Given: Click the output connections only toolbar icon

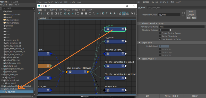Looking at the screenshot, I should tap(56, 14).
